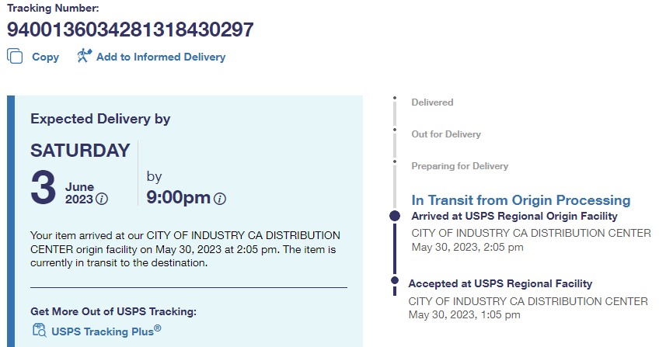Screen dimensions: 666x347
Task: Click the Copy tracking number icon
Action: click(x=15, y=57)
